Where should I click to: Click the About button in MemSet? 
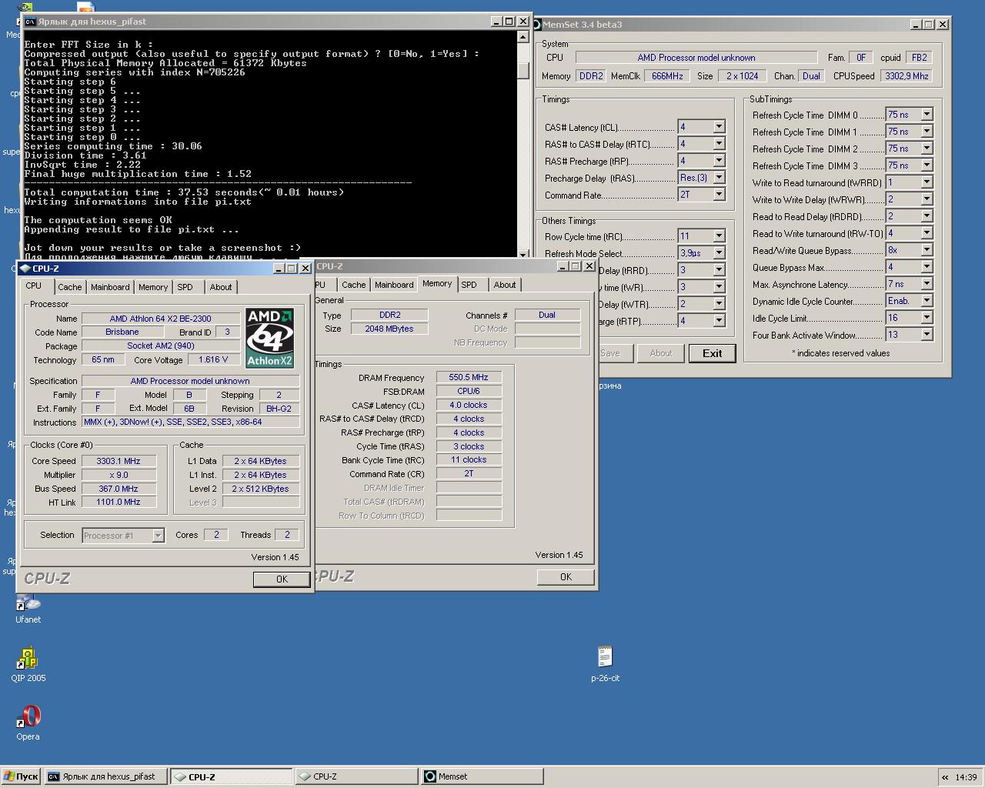tap(661, 353)
